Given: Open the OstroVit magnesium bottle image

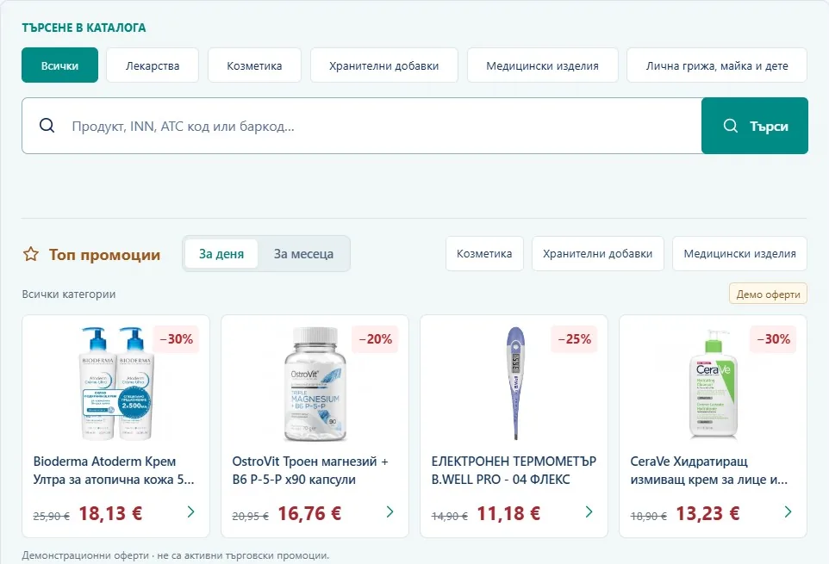Looking at the screenshot, I should point(315,384).
